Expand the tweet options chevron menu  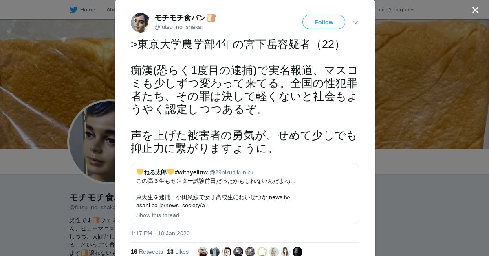tap(356, 22)
